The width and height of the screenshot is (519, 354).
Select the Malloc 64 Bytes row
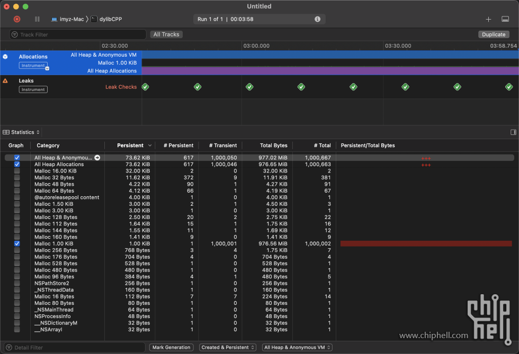259,191
